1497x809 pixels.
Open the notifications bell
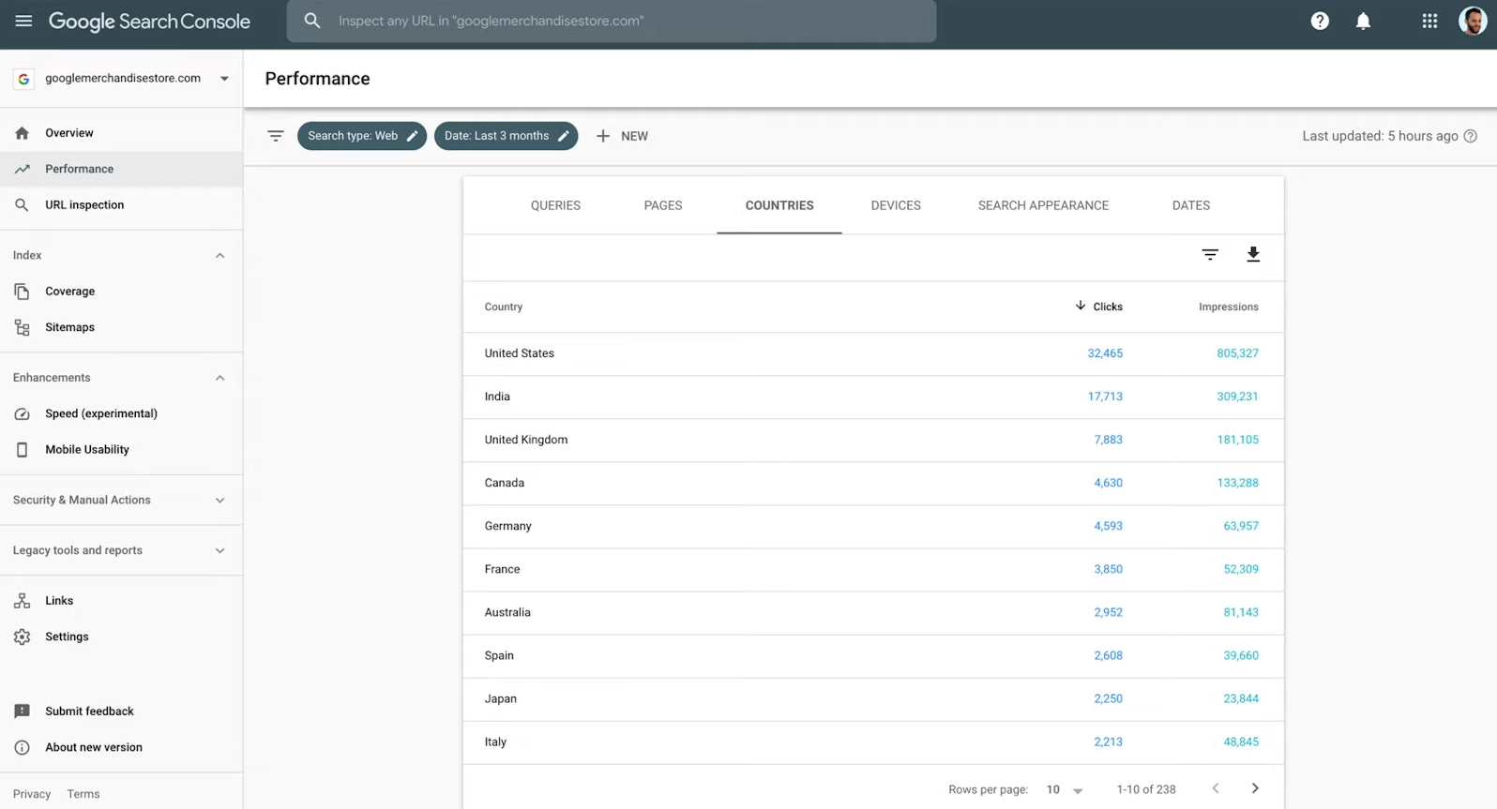(x=1363, y=21)
